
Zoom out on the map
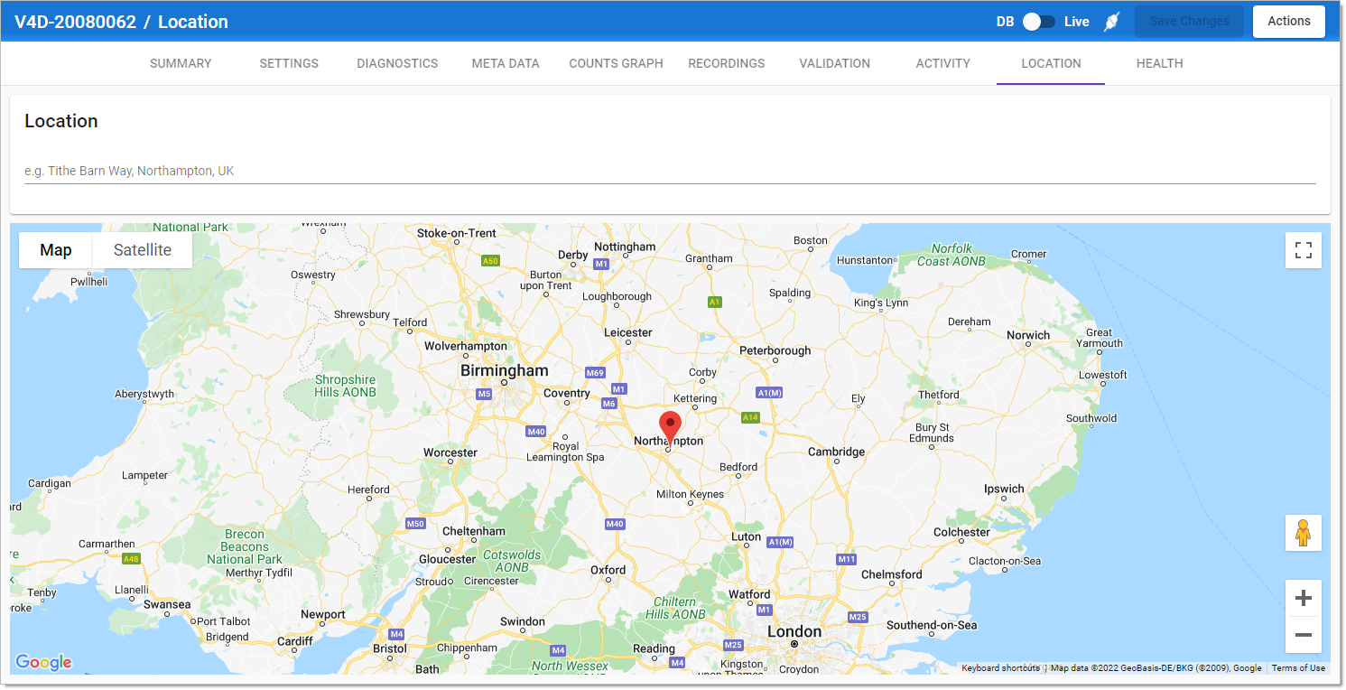(x=1304, y=635)
